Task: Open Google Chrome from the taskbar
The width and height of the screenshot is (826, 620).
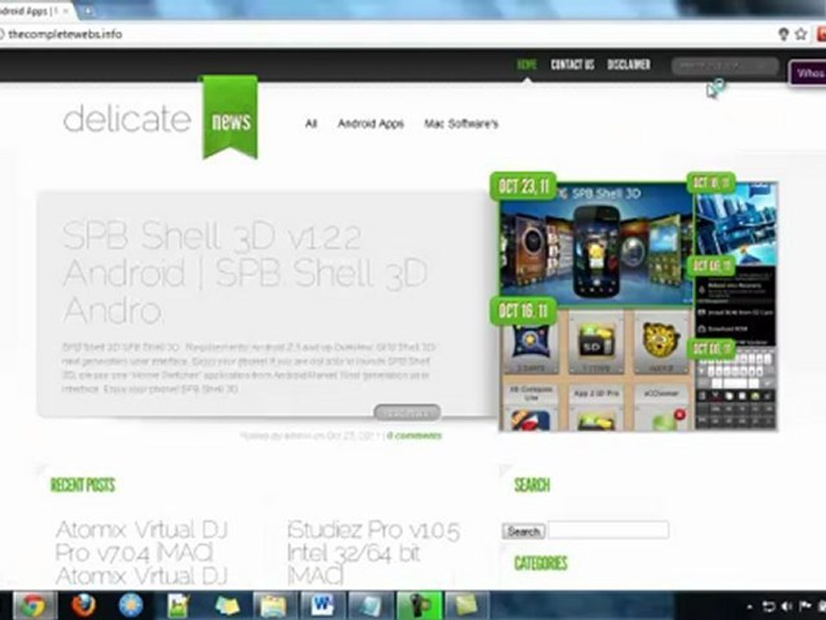Action: click(x=33, y=605)
